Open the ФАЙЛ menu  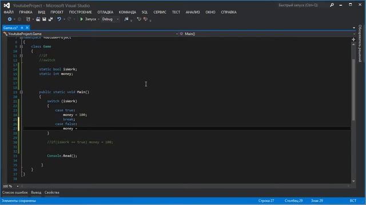[x=9, y=12]
